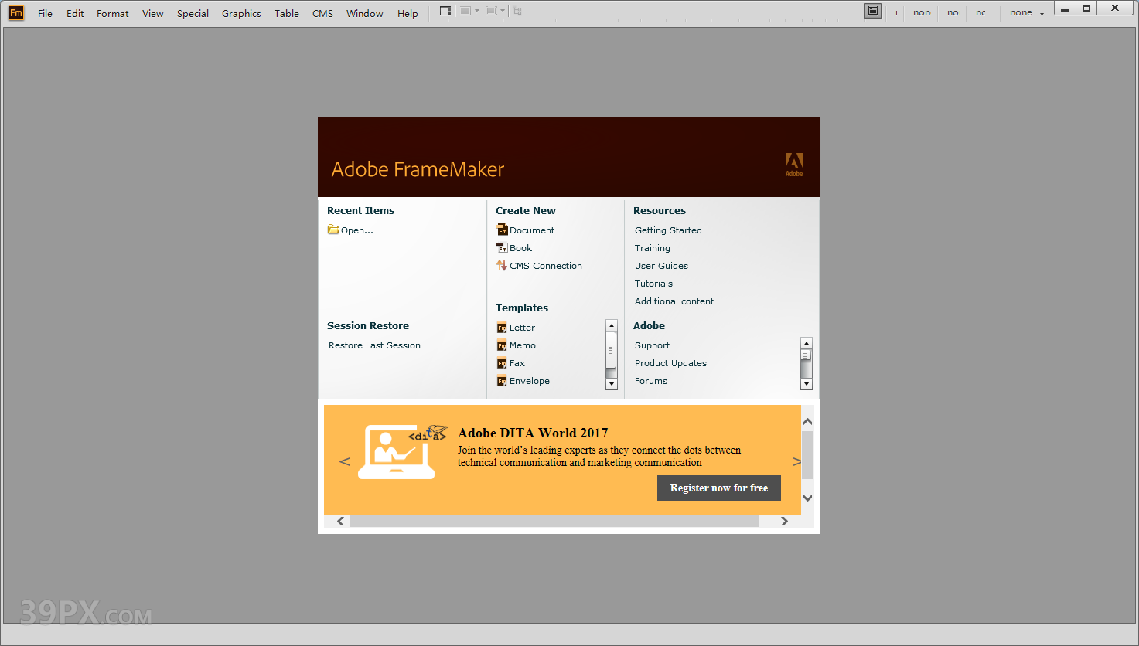
Task: Choose the Letter template
Action: [522, 328]
